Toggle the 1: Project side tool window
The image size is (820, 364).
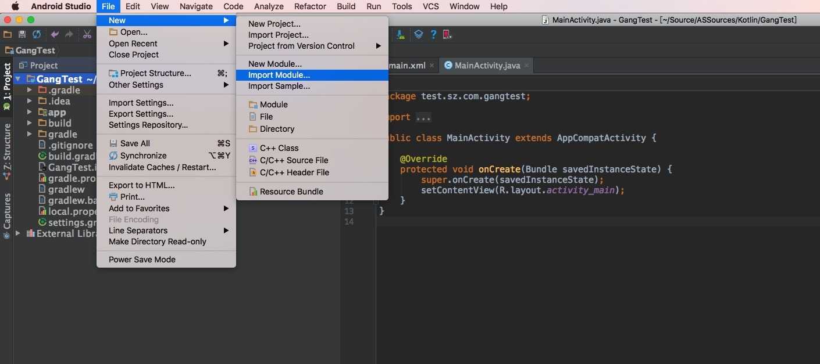pyautogui.click(x=7, y=86)
